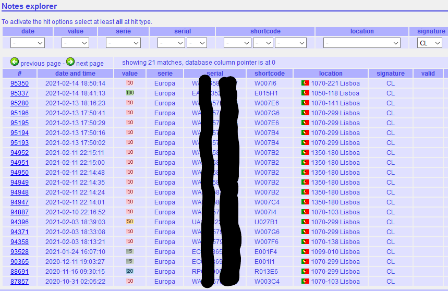Click the Portugal flag in row 88691
The image size is (448, 291).
pos(305,271)
